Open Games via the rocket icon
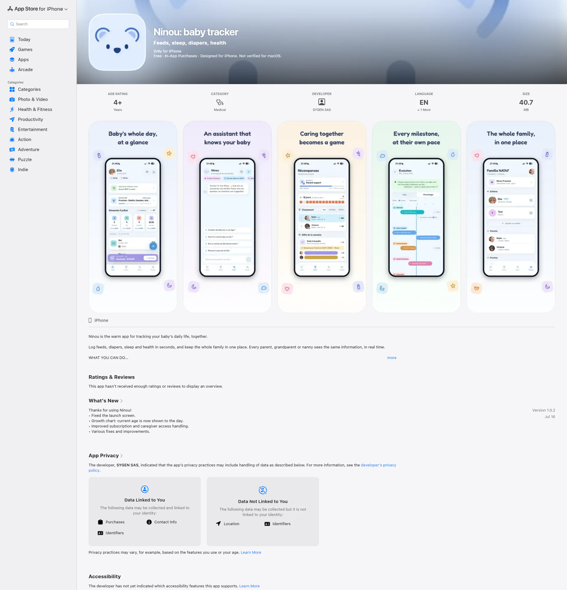Viewport: 567px width, 590px height. tap(12, 49)
